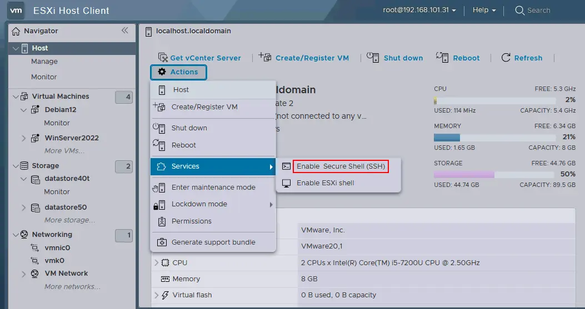585x309 pixels.
Task: Click the toolbar Shut down icon
Action: pos(373,57)
